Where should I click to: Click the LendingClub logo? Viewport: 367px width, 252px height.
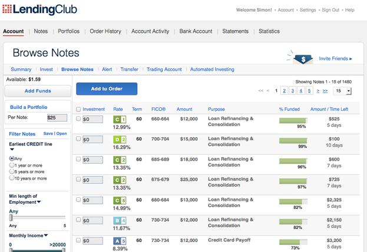click(x=39, y=9)
